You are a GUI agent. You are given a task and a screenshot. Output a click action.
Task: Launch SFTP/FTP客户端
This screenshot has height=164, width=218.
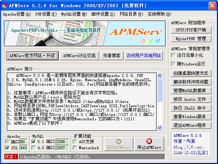191,30
